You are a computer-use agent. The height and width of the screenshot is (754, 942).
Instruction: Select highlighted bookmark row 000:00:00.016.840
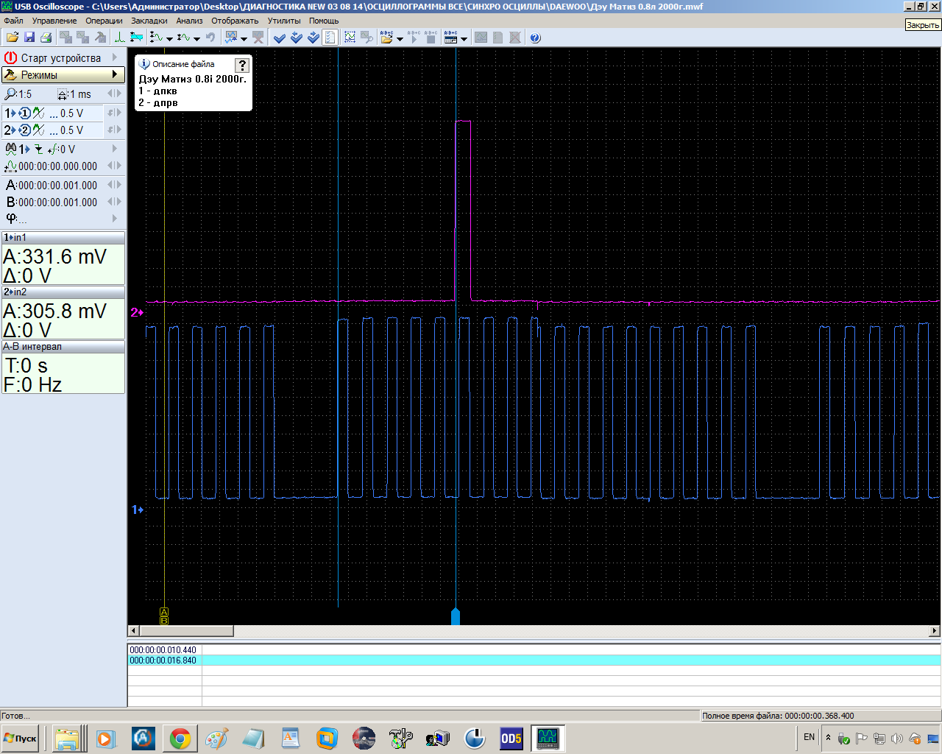pos(534,660)
